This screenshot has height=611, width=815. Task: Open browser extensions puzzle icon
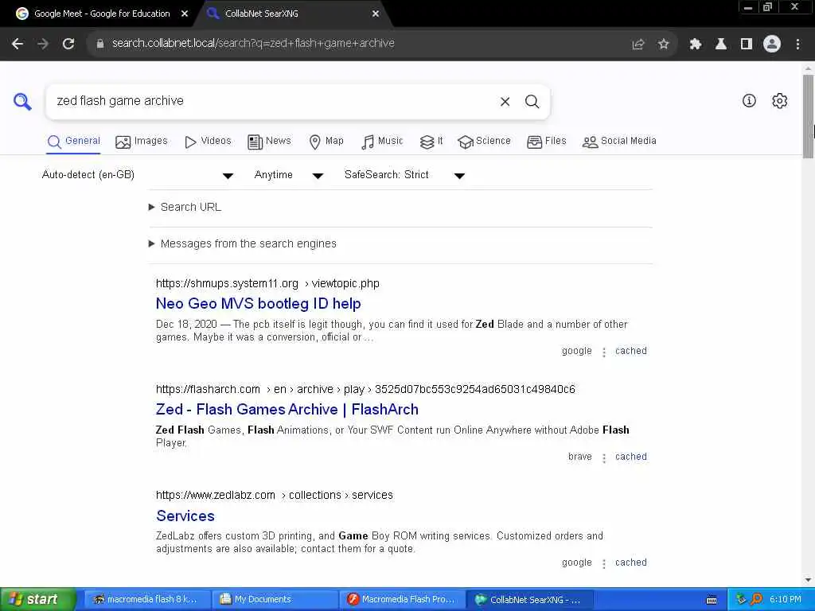tap(696, 45)
